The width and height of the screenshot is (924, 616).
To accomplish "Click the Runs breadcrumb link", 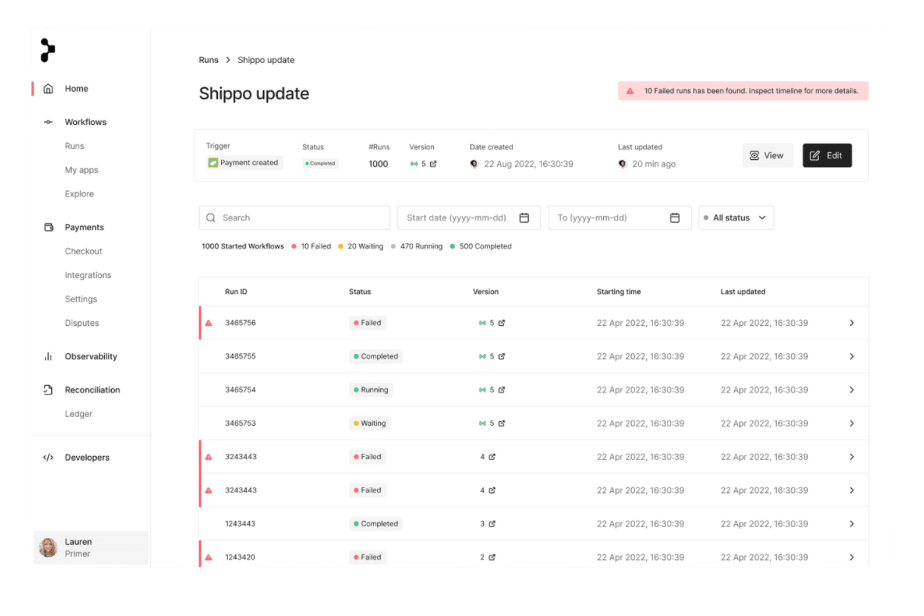I will pos(209,60).
